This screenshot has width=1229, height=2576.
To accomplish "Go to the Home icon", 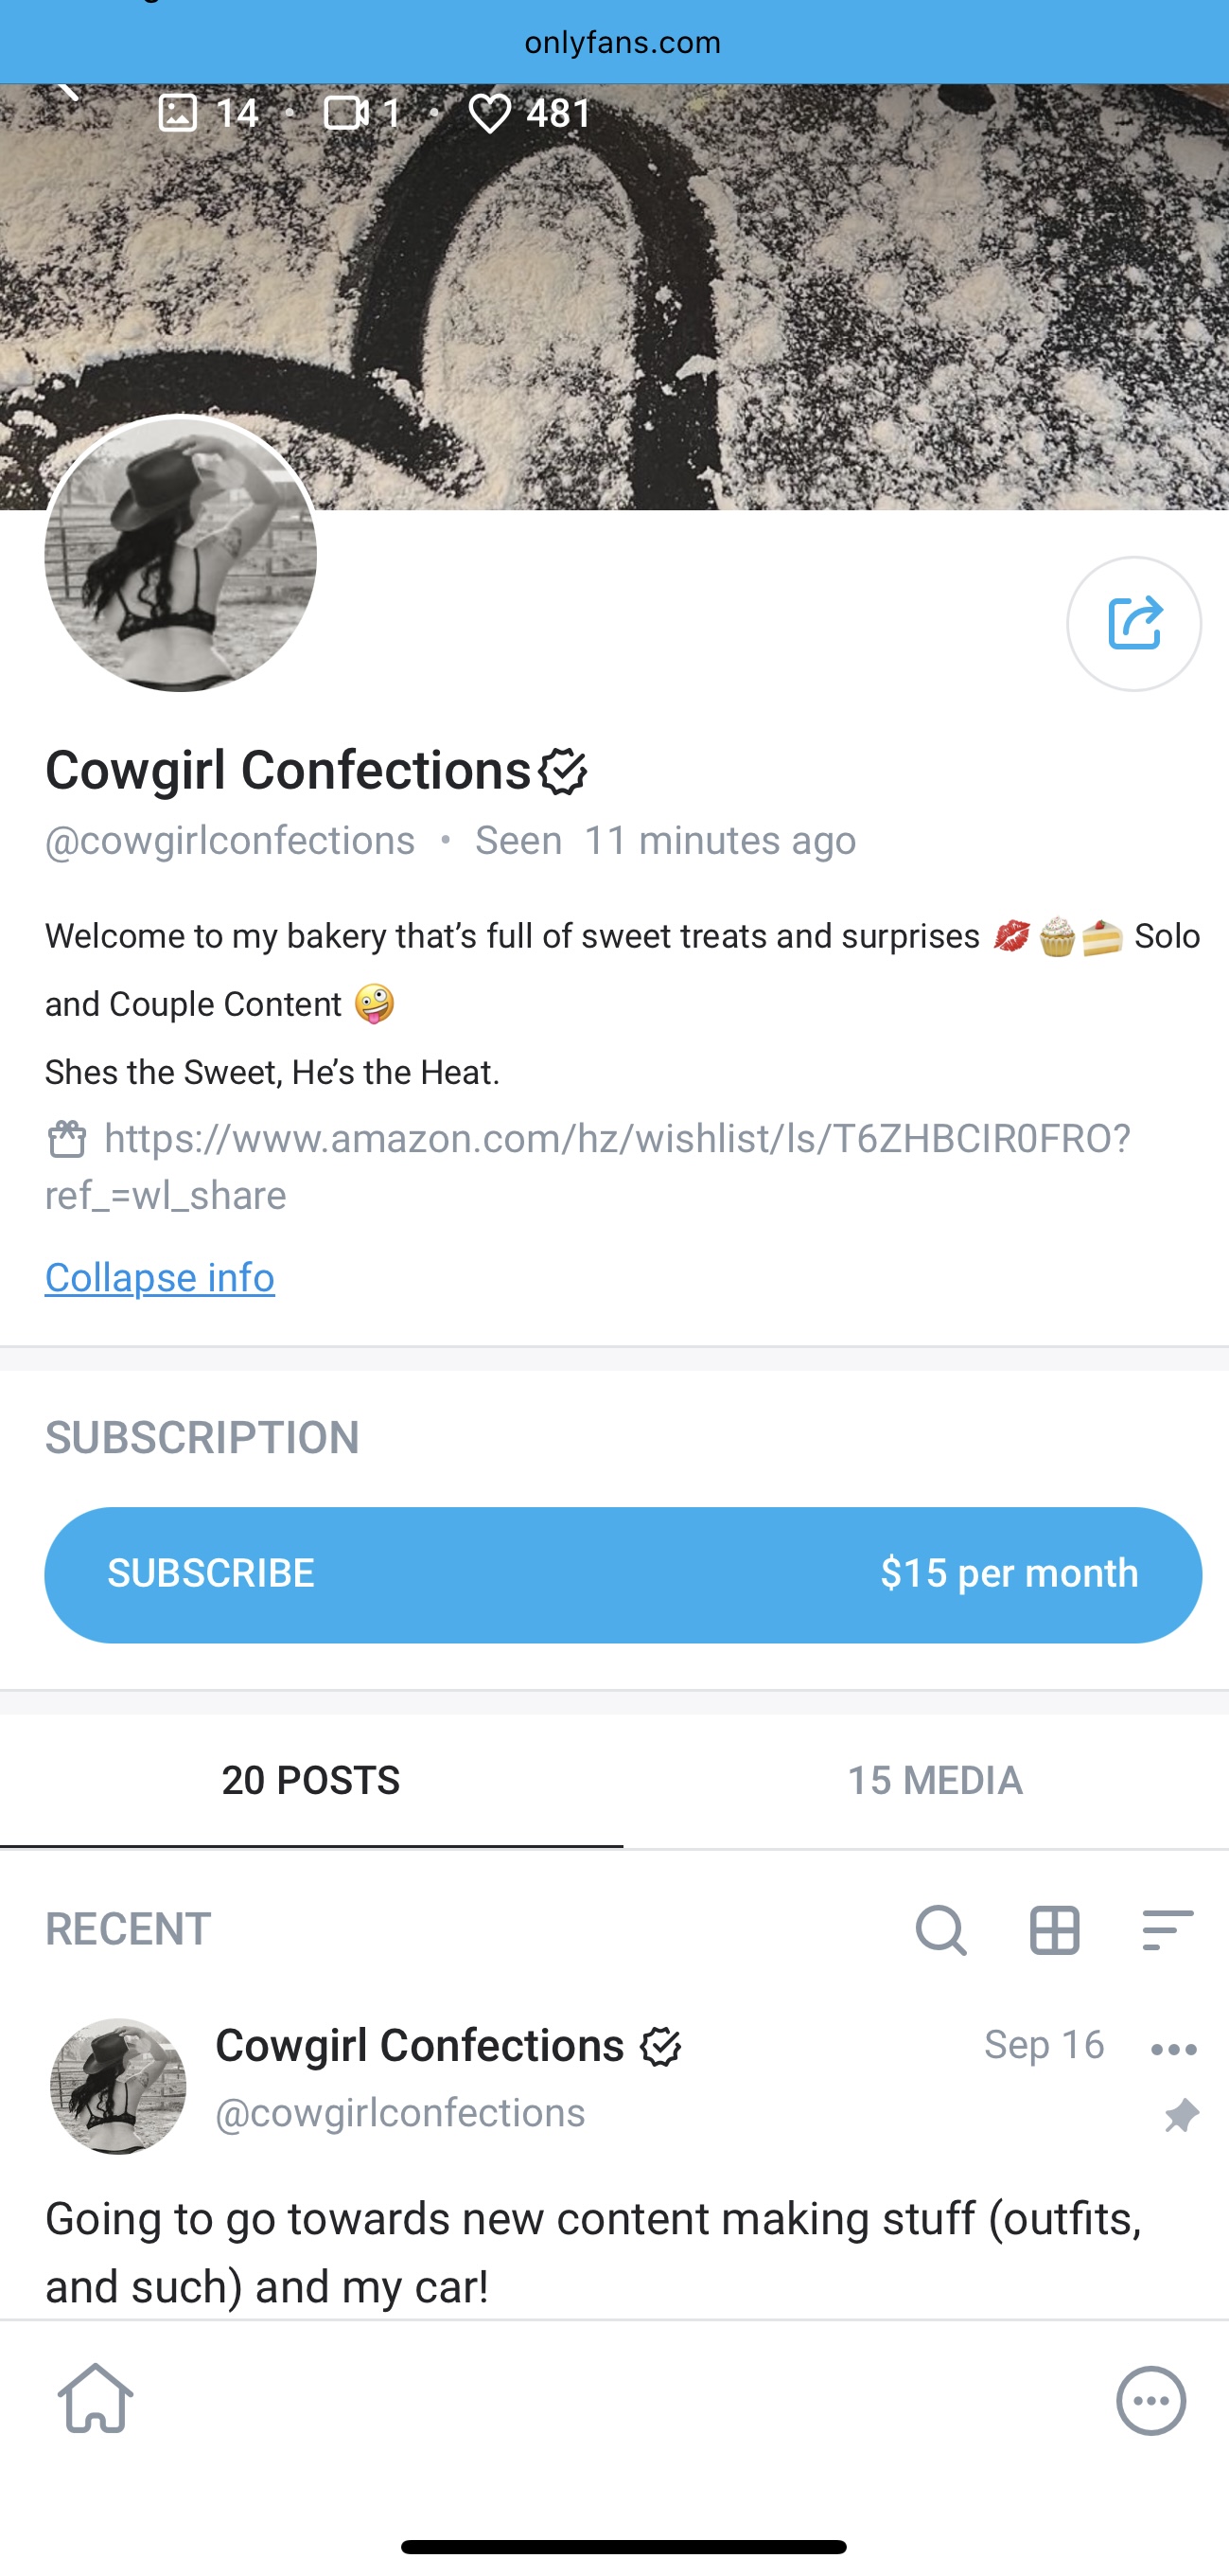I will click(96, 2398).
